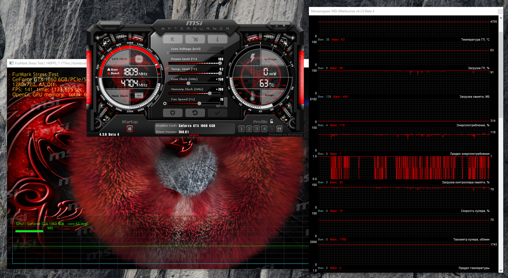Click the Core Clock slider handle
This screenshot has width=508, height=278.
[x=188, y=83]
